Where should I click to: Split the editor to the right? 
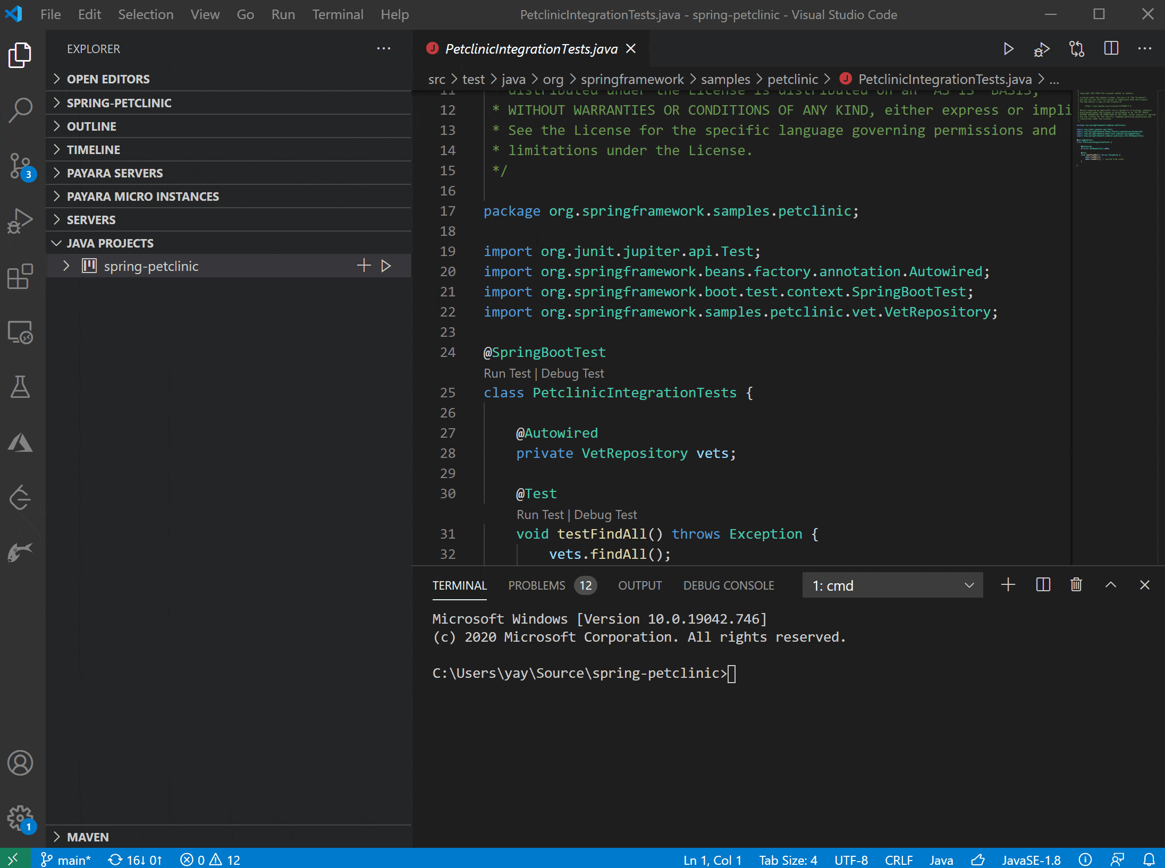pyautogui.click(x=1111, y=48)
